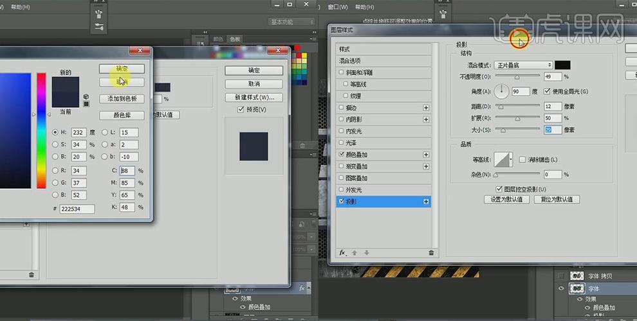
Task: Open the 帮助(H) menu in left window
Action: click(x=21, y=7)
